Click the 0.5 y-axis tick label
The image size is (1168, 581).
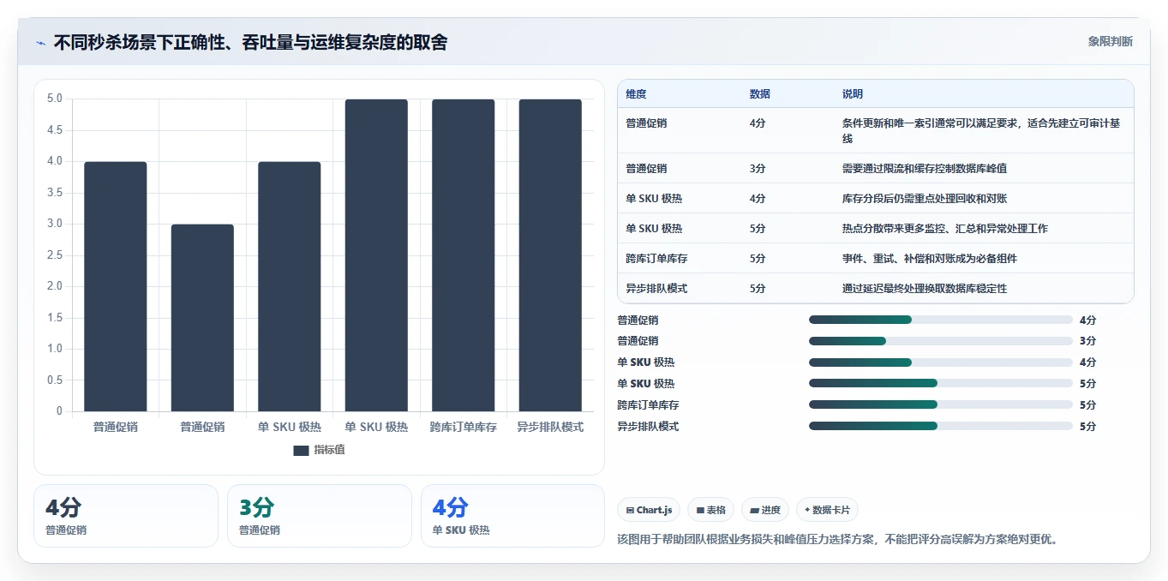pyautogui.click(x=55, y=380)
